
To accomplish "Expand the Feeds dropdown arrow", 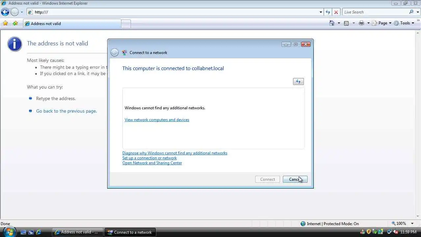I will (354, 23).
